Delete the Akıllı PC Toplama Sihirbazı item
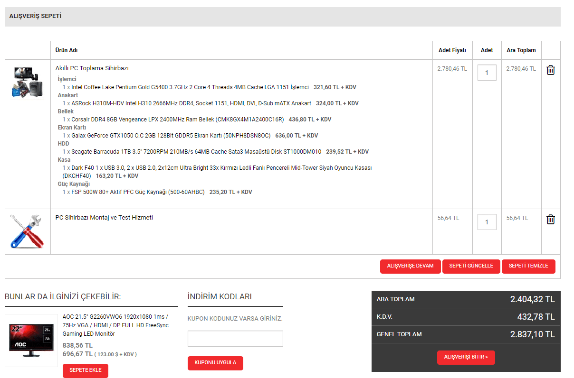 point(550,70)
